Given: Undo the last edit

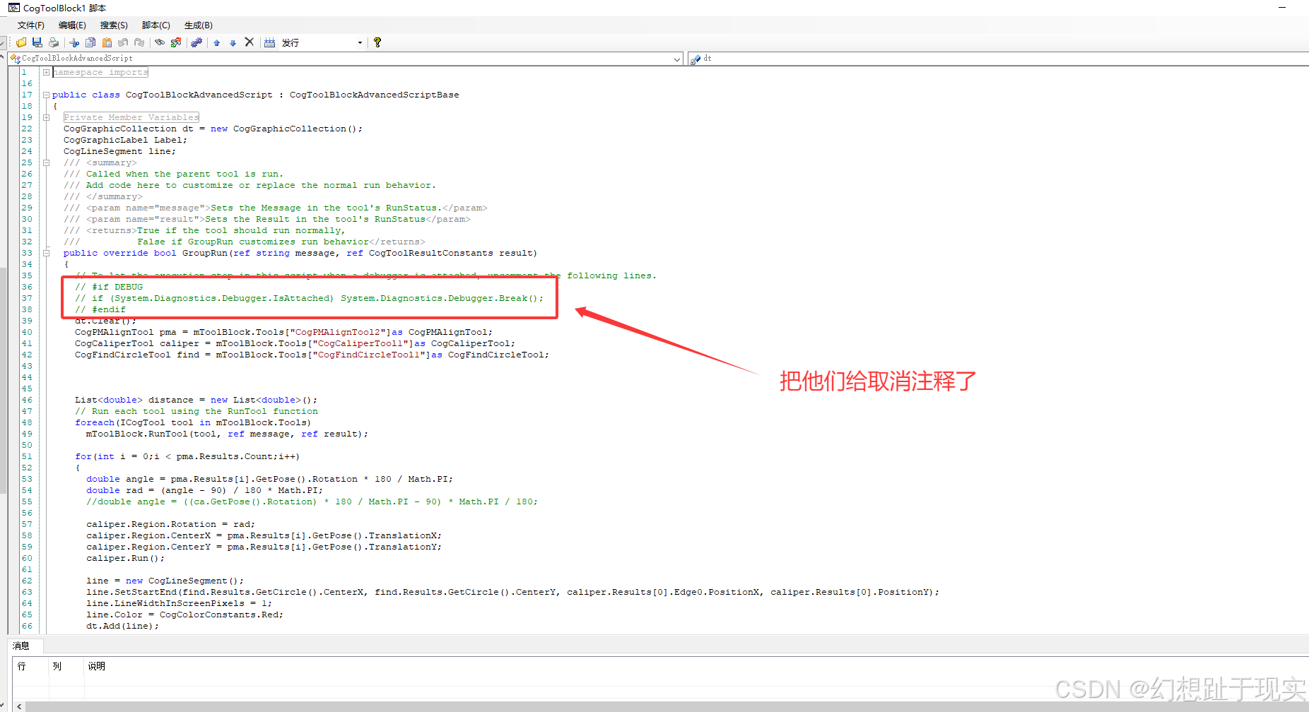Looking at the screenshot, I should click(x=123, y=42).
